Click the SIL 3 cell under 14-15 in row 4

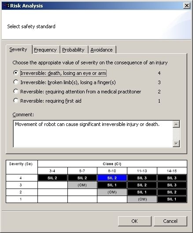172,178
